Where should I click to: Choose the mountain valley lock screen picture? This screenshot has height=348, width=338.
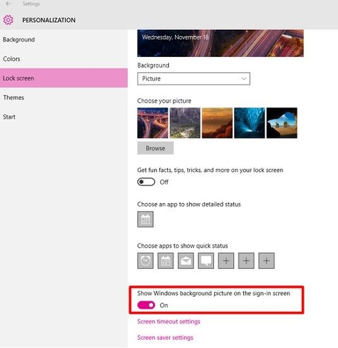point(185,123)
